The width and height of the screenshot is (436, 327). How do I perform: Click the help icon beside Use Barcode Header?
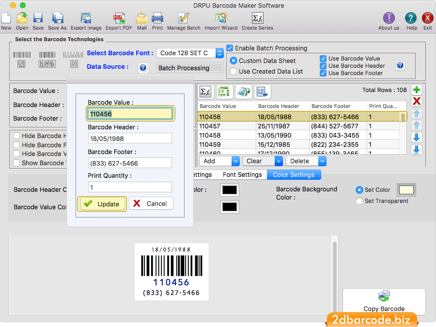click(400, 65)
